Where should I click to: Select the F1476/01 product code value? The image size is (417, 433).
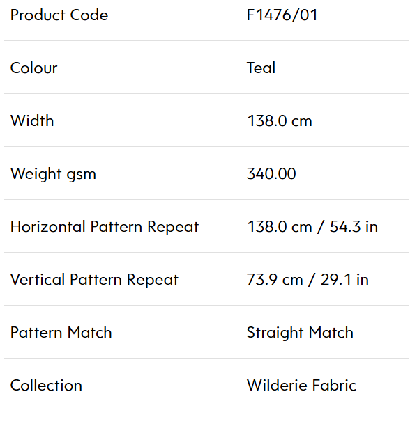282,15
